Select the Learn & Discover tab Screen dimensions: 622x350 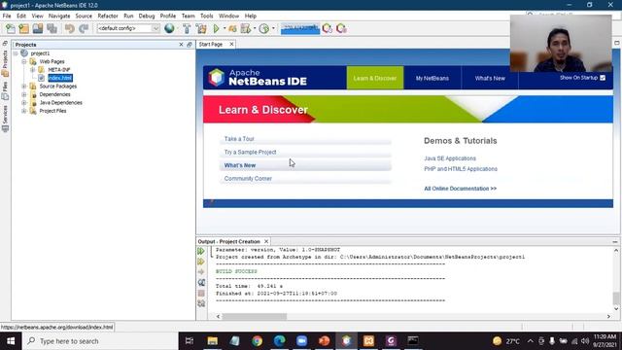tap(375, 78)
